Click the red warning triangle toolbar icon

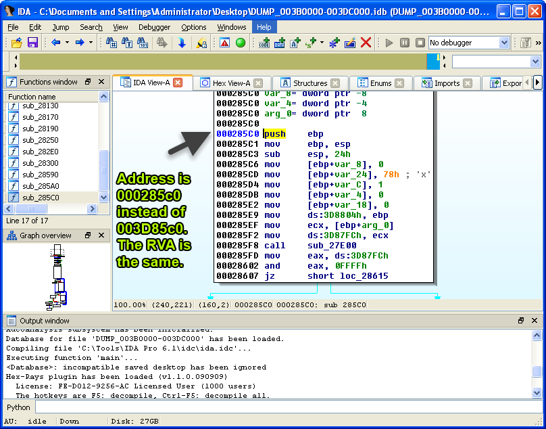(225, 43)
